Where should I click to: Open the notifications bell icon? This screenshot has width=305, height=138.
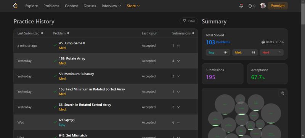click(241, 6)
